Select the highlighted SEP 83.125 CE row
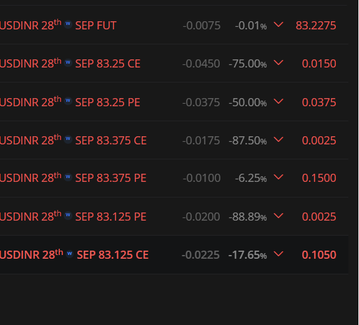Image resolution: width=359 pixels, height=325 pixels. pos(174,254)
